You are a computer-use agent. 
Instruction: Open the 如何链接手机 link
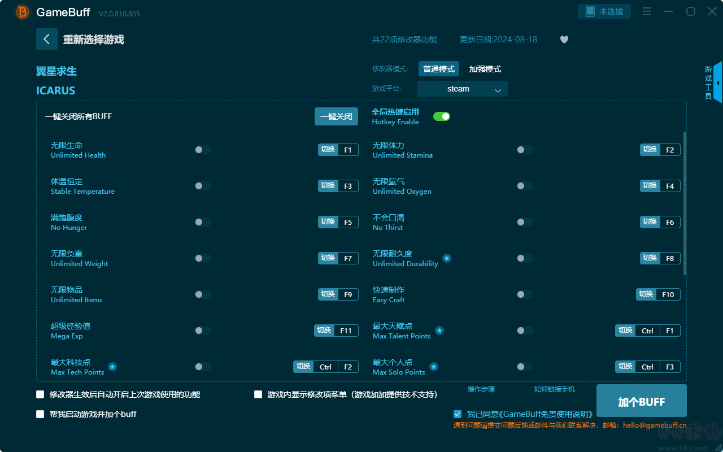pyautogui.click(x=555, y=389)
